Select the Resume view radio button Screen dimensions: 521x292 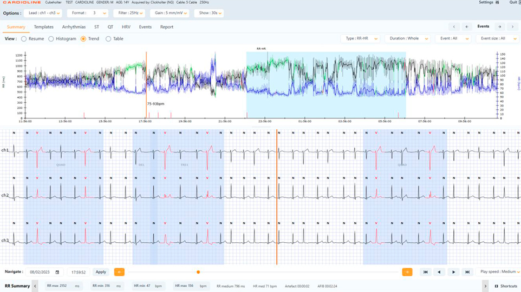click(x=24, y=39)
